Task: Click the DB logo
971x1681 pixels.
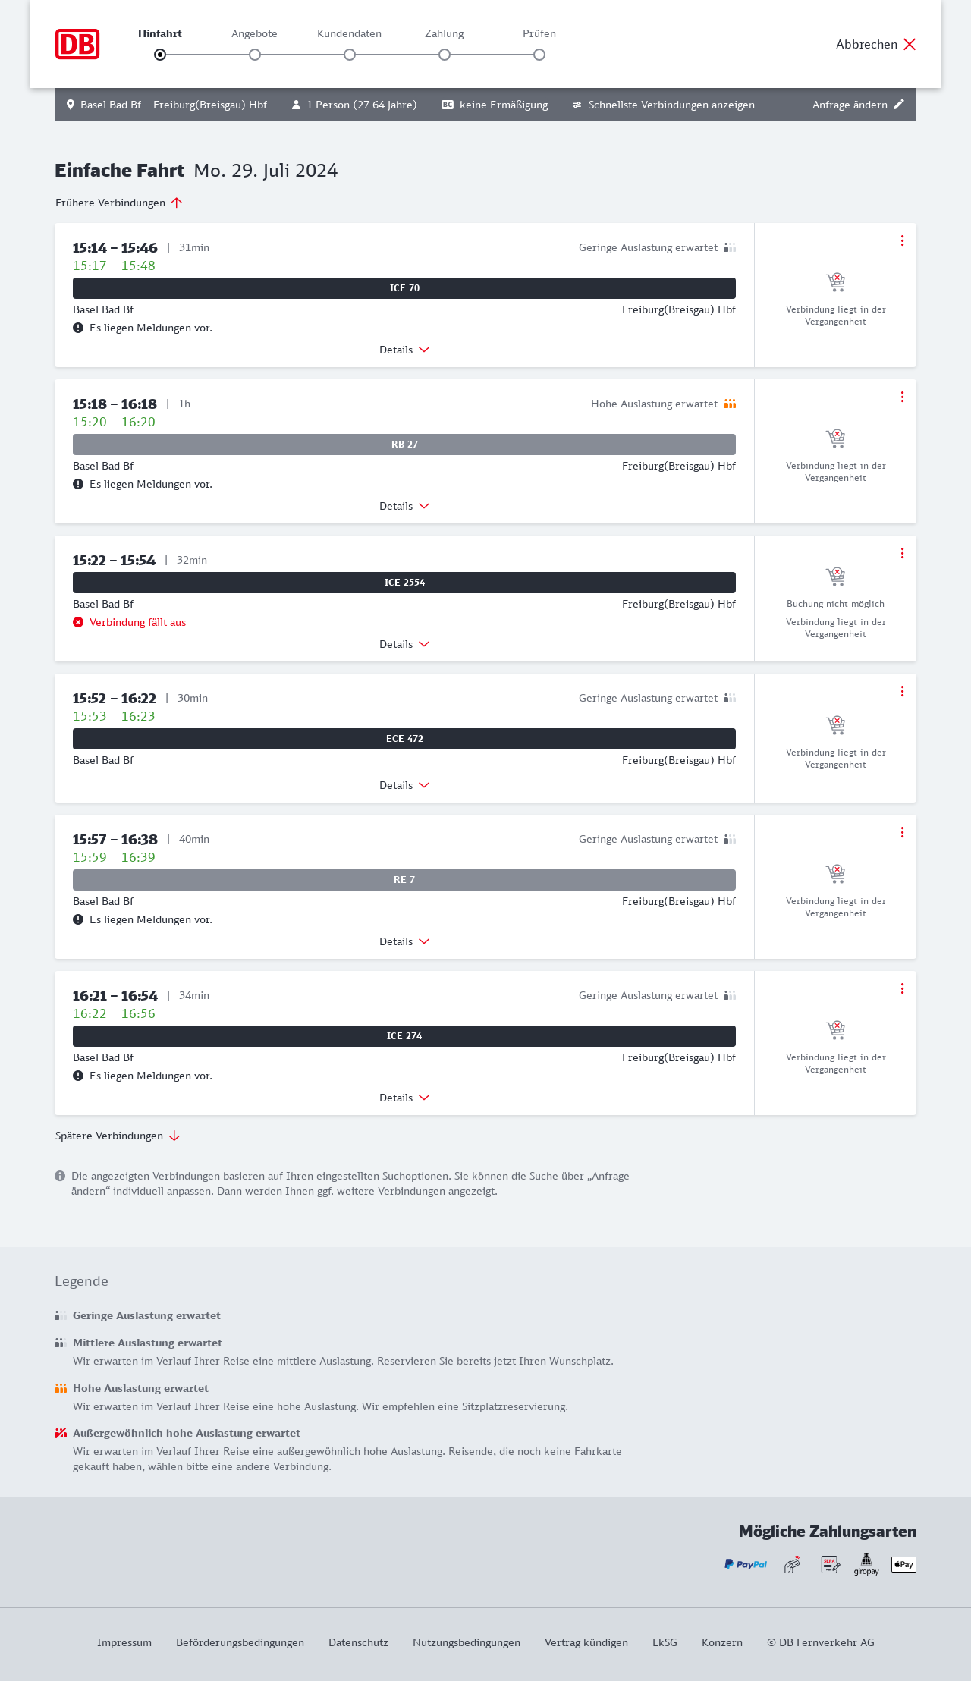Action: click(x=77, y=44)
